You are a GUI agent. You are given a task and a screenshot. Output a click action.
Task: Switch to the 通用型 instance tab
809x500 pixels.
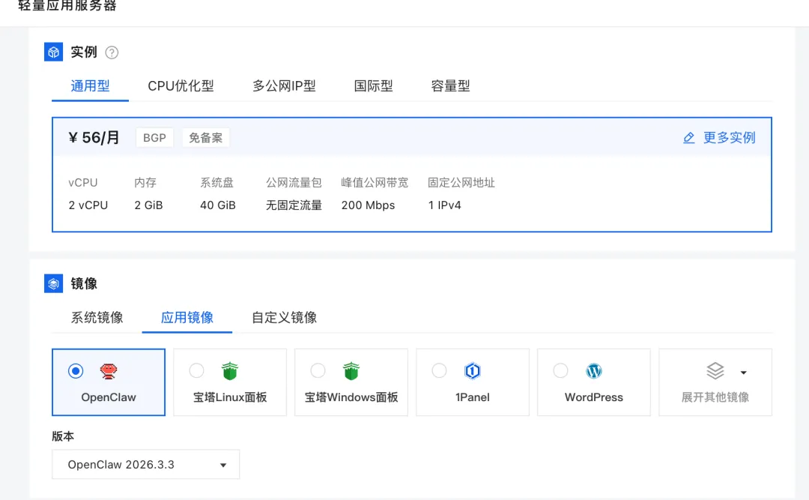tap(91, 85)
